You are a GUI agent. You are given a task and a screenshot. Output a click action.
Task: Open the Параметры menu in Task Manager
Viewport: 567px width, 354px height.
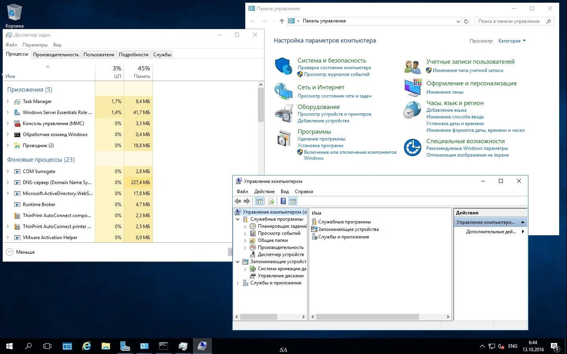pyautogui.click(x=35, y=45)
